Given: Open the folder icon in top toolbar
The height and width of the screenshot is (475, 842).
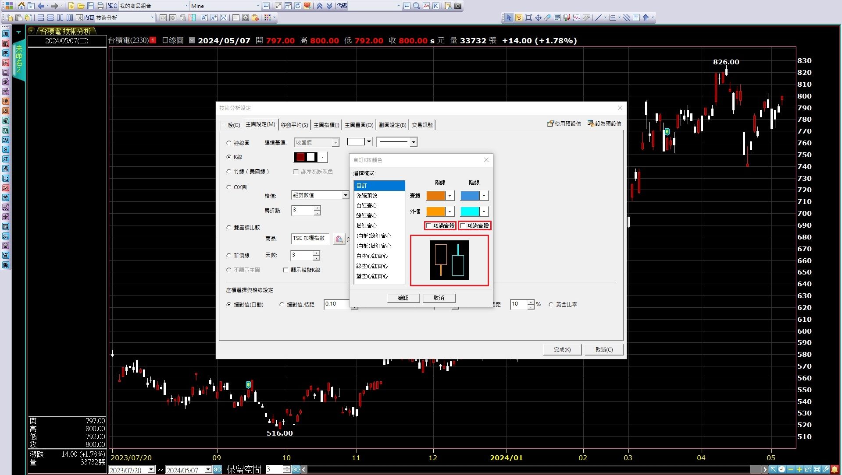Looking at the screenshot, I should 81,6.
